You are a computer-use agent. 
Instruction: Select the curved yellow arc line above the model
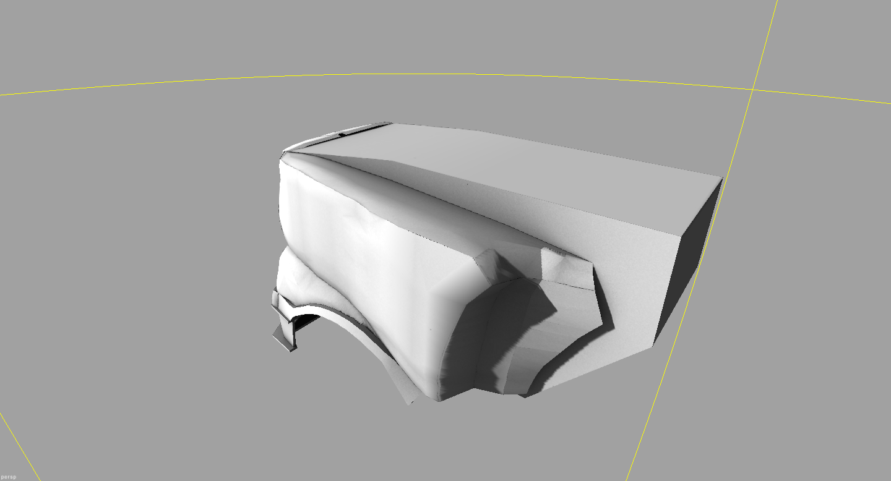(445, 75)
